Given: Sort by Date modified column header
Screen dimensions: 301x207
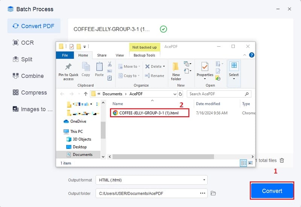Looking at the screenshot, I should pyautogui.click(x=208, y=104).
